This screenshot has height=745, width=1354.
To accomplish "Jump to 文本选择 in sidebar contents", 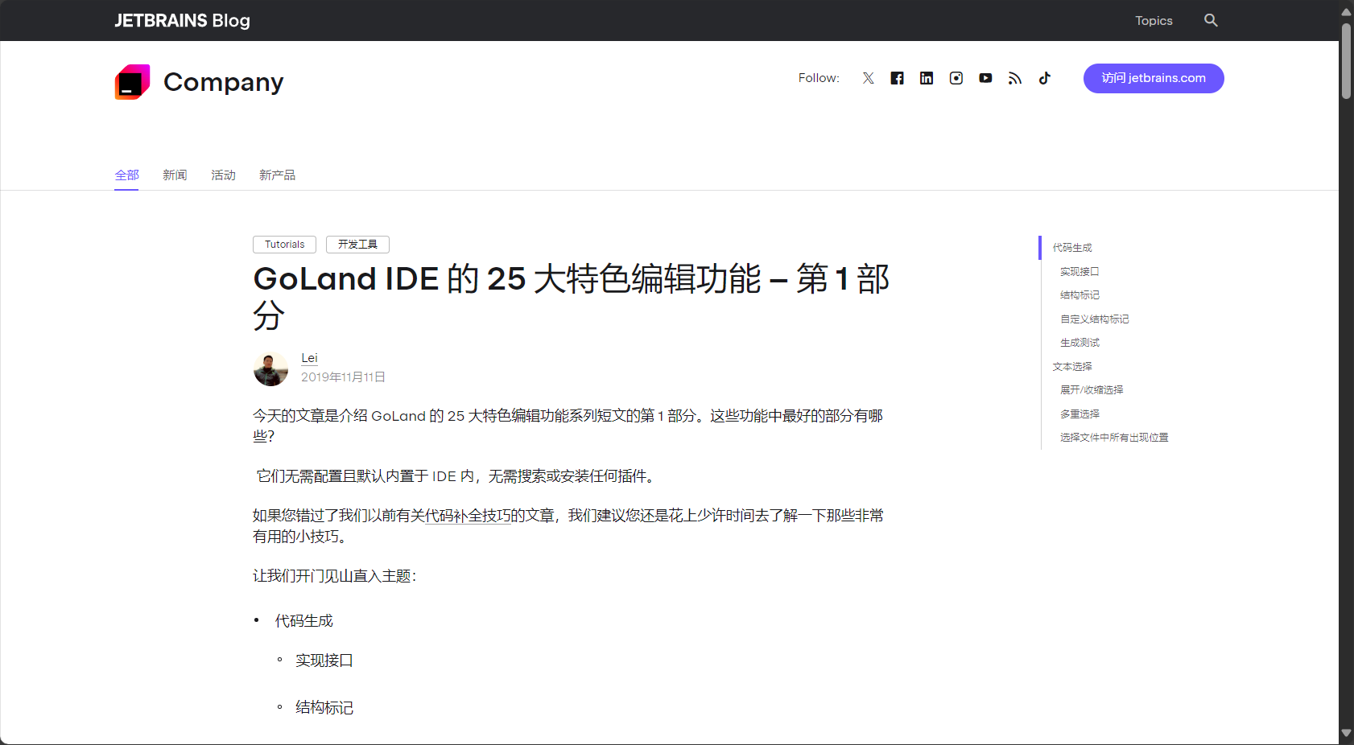I will click(1072, 367).
